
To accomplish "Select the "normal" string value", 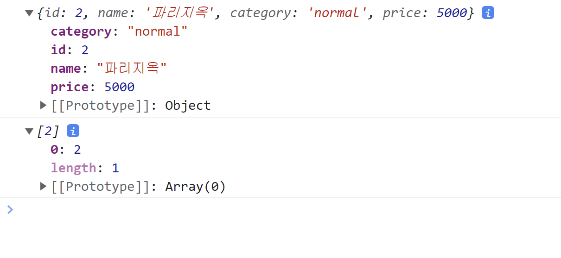I will pyautogui.click(x=157, y=31).
